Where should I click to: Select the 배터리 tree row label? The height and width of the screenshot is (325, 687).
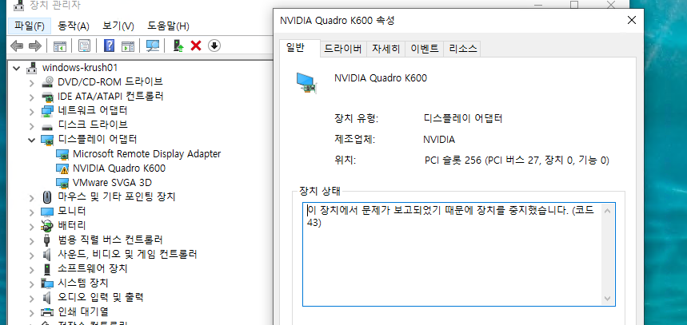(x=72, y=226)
